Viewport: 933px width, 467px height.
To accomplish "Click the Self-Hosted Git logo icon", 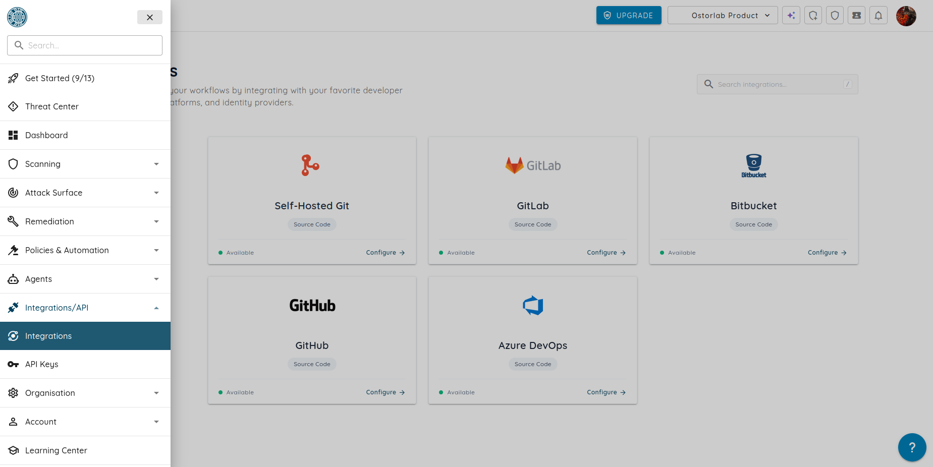I will [310, 165].
